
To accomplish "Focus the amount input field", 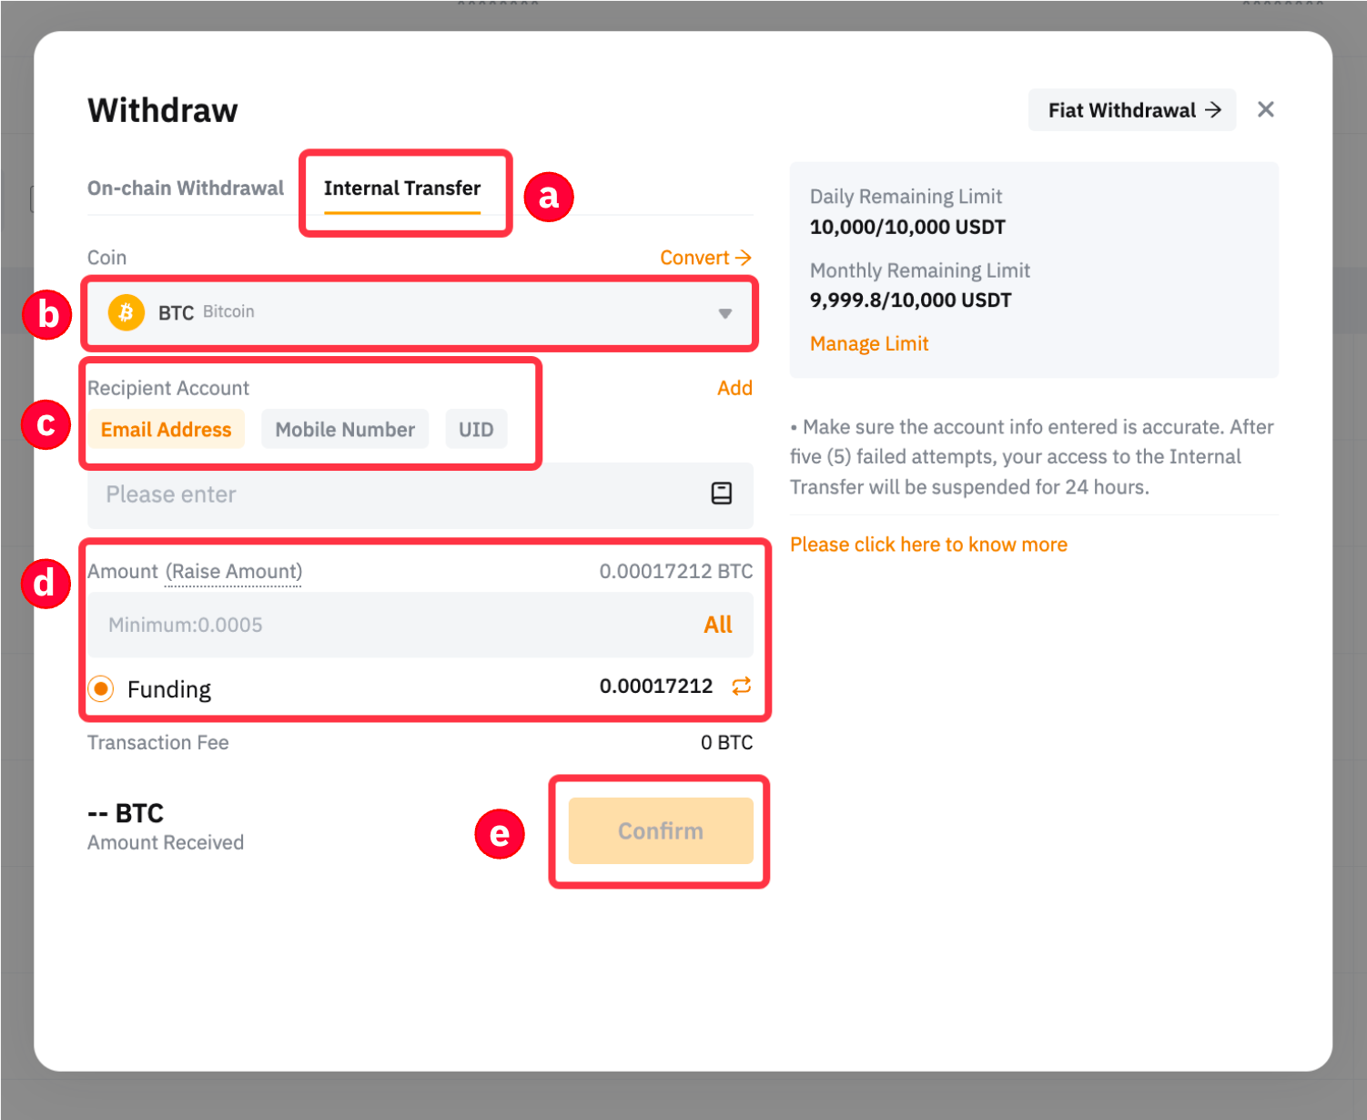I will tap(382, 625).
